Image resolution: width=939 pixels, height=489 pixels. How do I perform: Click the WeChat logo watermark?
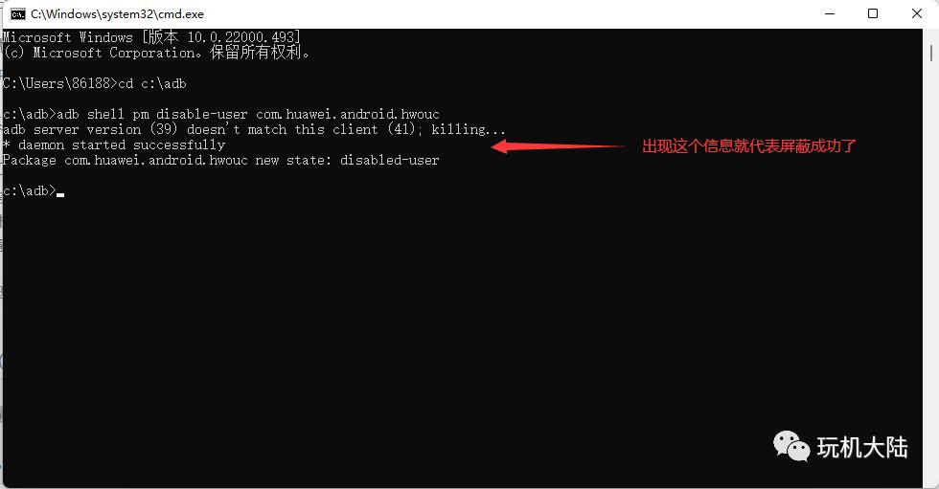click(791, 446)
